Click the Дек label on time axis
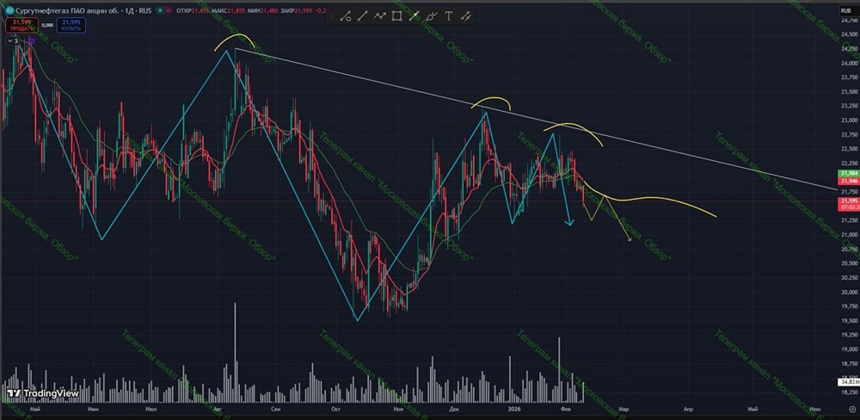Screen dimensions: 860x420 click(454, 409)
